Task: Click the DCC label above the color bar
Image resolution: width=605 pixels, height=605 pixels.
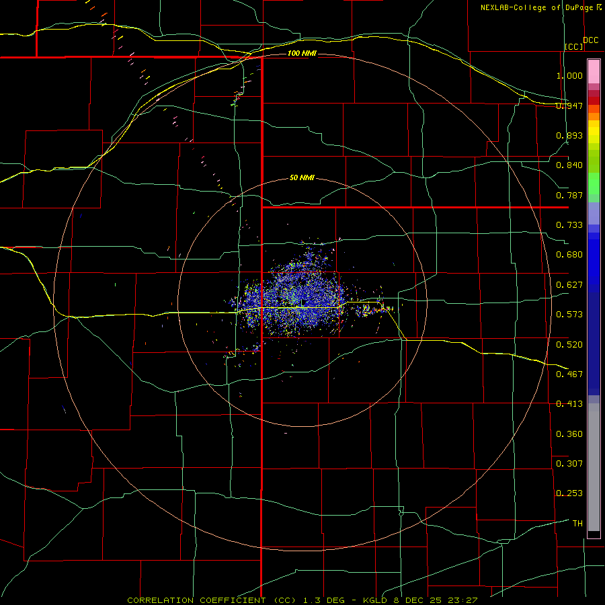Action: [590, 40]
